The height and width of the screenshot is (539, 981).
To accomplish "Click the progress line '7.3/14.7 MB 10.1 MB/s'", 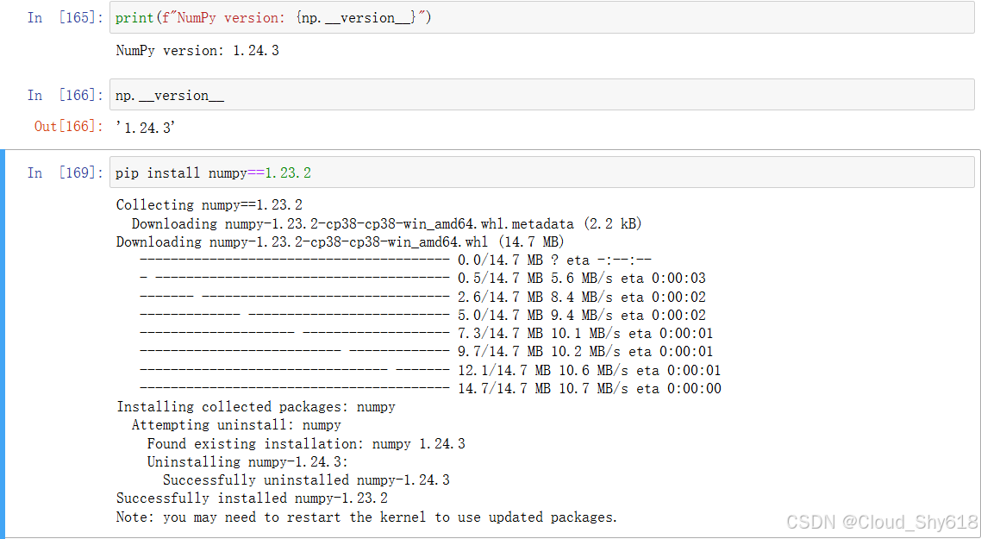I will click(426, 333).
